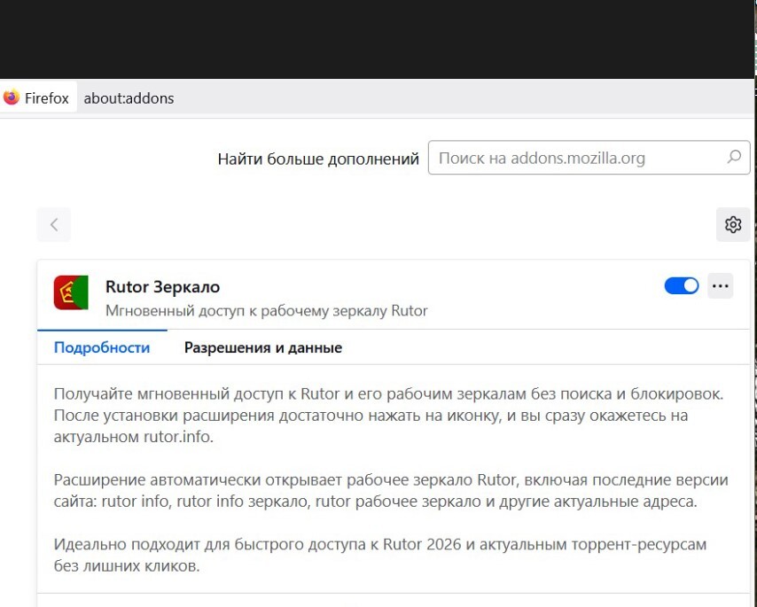The width and height of the screenshot is (757, 607).
Task: Disable the Rutor Зеркало extension toggle
Action: point(681,285)
